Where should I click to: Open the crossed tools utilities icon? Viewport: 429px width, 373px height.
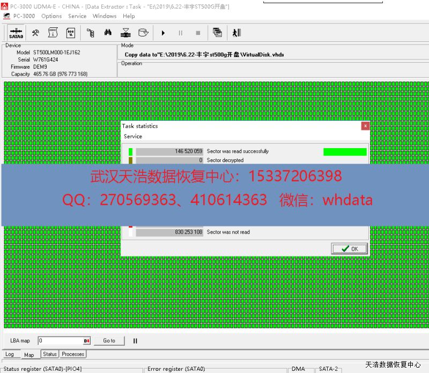click(35, 33)
